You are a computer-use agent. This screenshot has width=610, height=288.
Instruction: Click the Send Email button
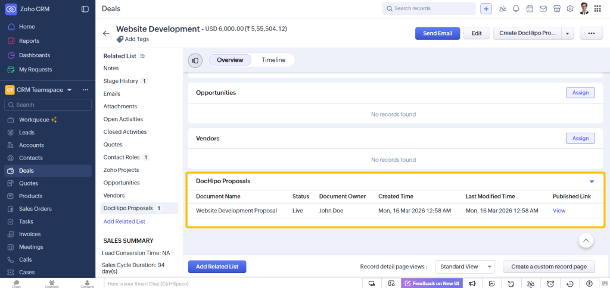click(x=437, y=33)
